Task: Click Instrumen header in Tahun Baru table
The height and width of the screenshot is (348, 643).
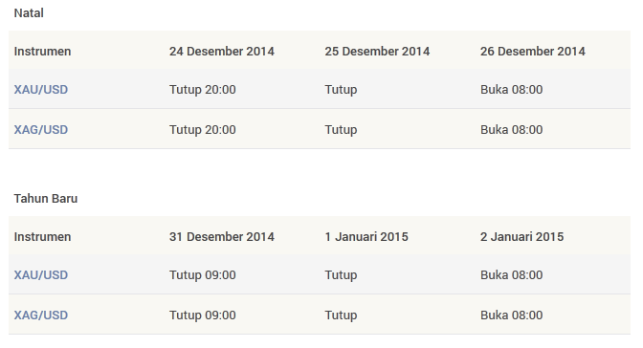Action: (43, 236)
